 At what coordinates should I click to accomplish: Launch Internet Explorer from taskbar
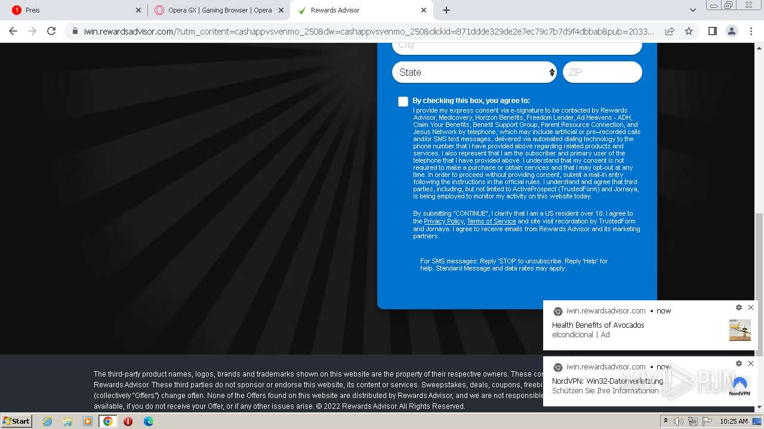(48, 421)
